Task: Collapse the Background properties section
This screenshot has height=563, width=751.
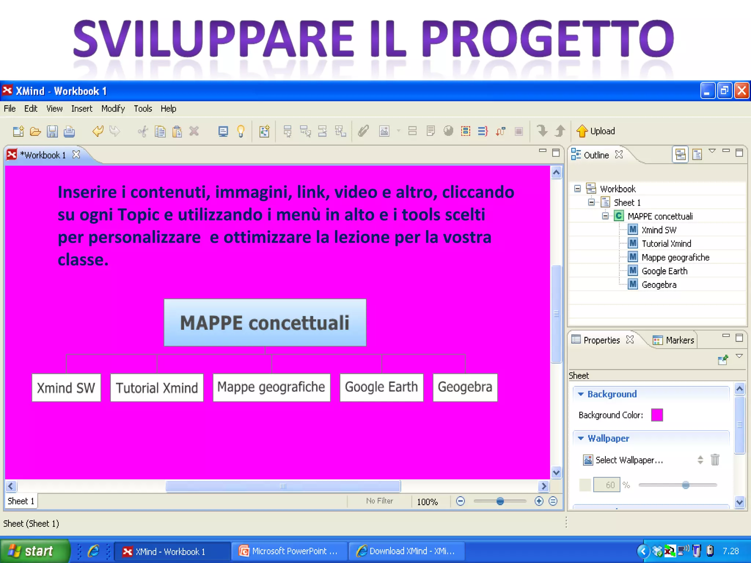Action: click(x=581, y=394)
